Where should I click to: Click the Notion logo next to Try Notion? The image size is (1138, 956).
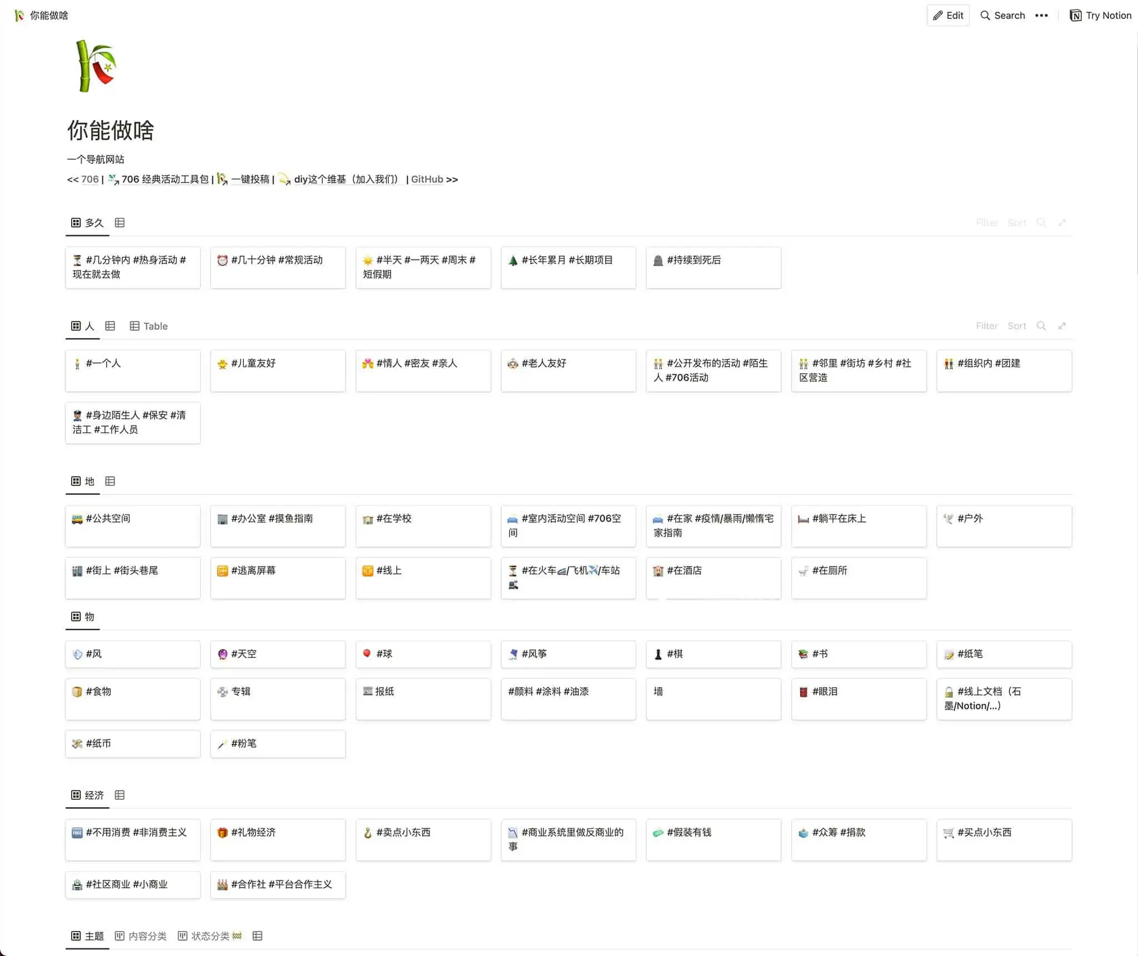[1076, 15]
